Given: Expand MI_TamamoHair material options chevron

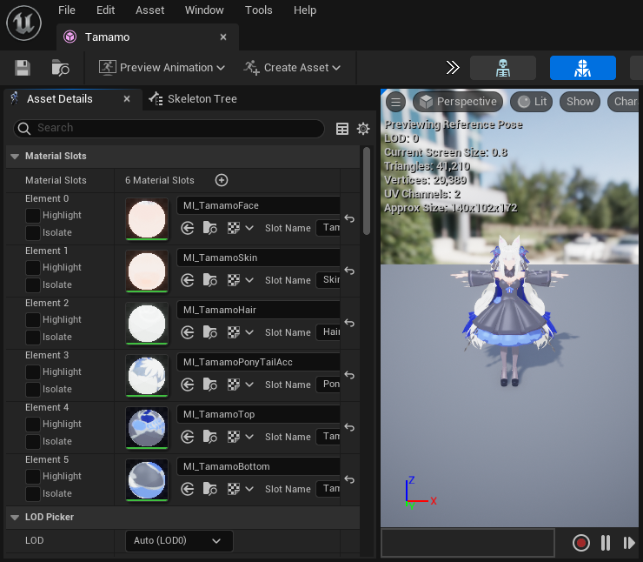Looking at the screenshot, I should 249,332.
